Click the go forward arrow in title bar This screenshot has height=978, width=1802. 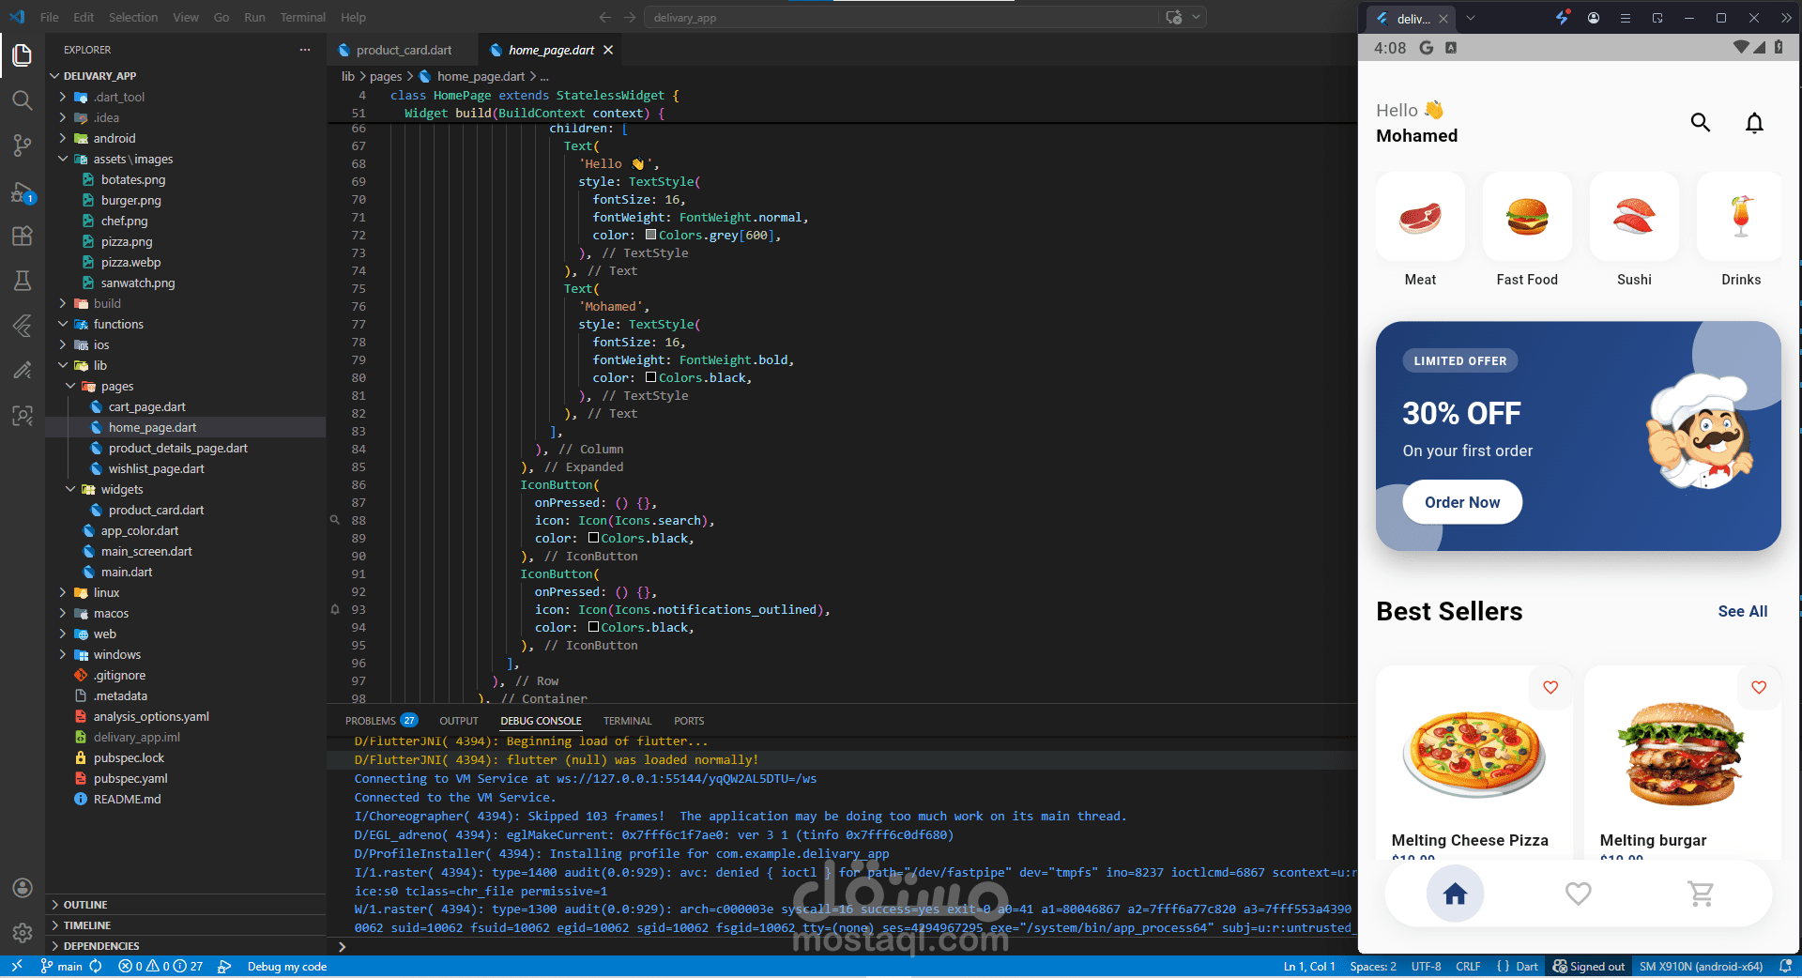click(630, 17)
